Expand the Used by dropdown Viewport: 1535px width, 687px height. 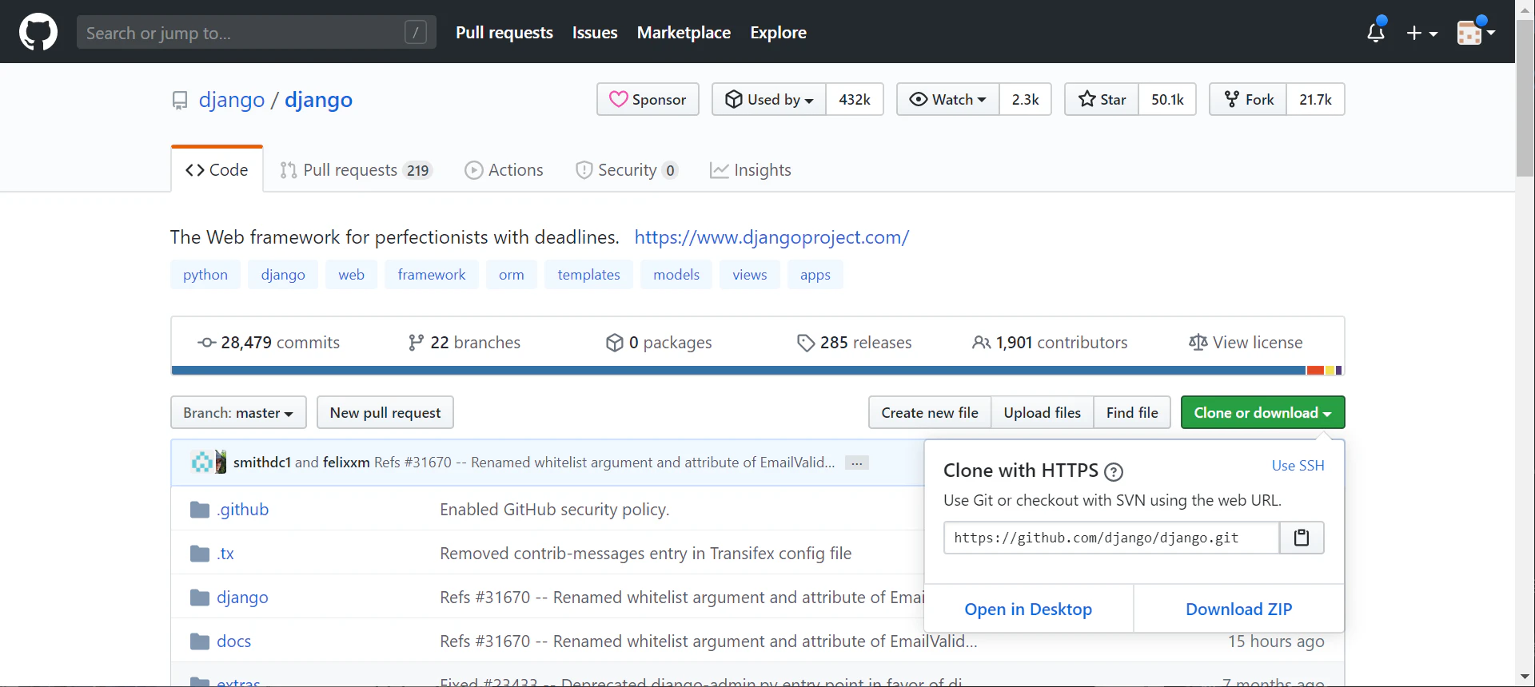click(x=769, y=99)
